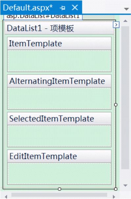Click inside the AlternatingItemTemplate edit area
131x199 pixels.
[59, 99]
